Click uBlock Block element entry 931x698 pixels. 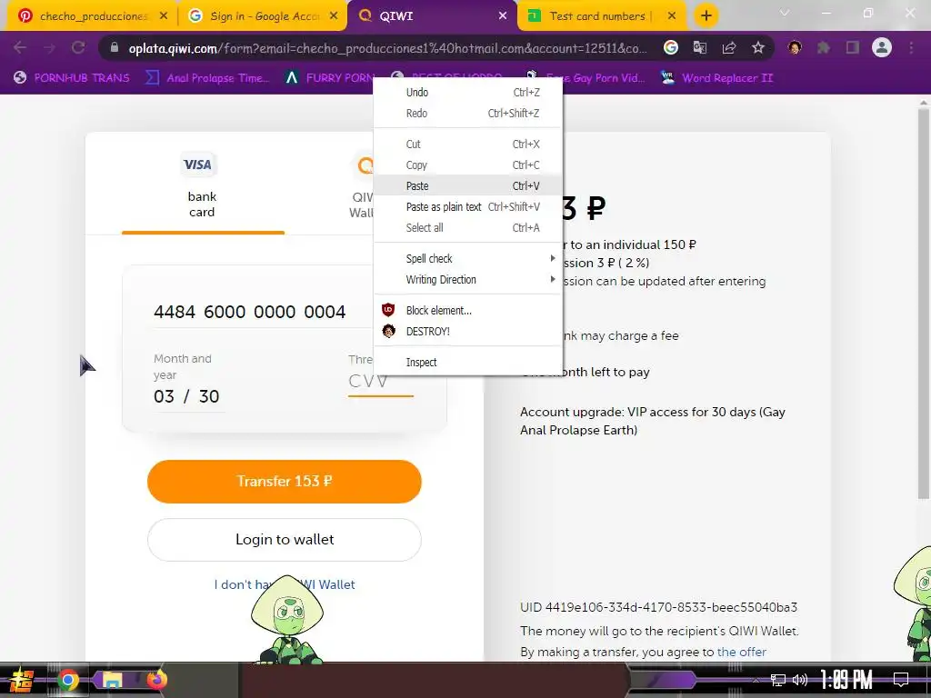coord(468,311)
